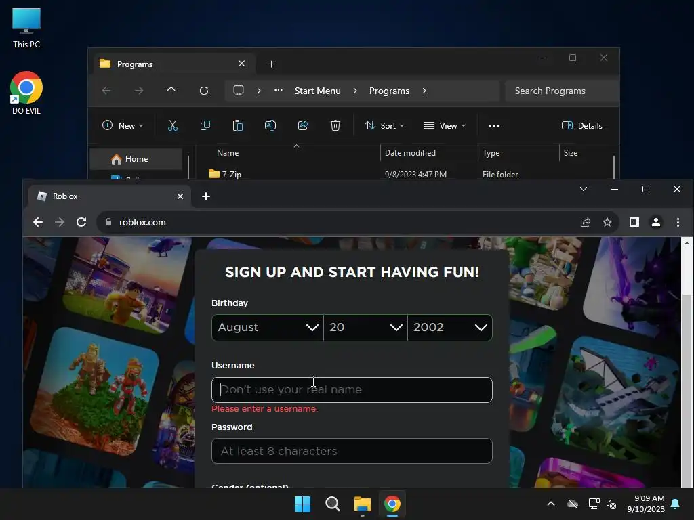Image resolution: width=694 pixels, height=520 pixels.
Task: Expand the chevron after Programs in address bar
Action: [424, 91]
